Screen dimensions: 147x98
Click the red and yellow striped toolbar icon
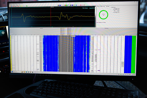(x=65, y=5)
